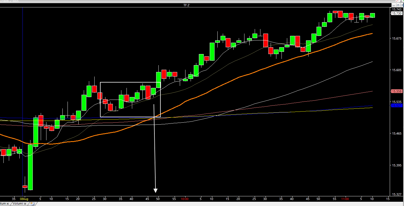
Task: Add a new tab with the new-tab icon
Action: click(x=33, y=204)
